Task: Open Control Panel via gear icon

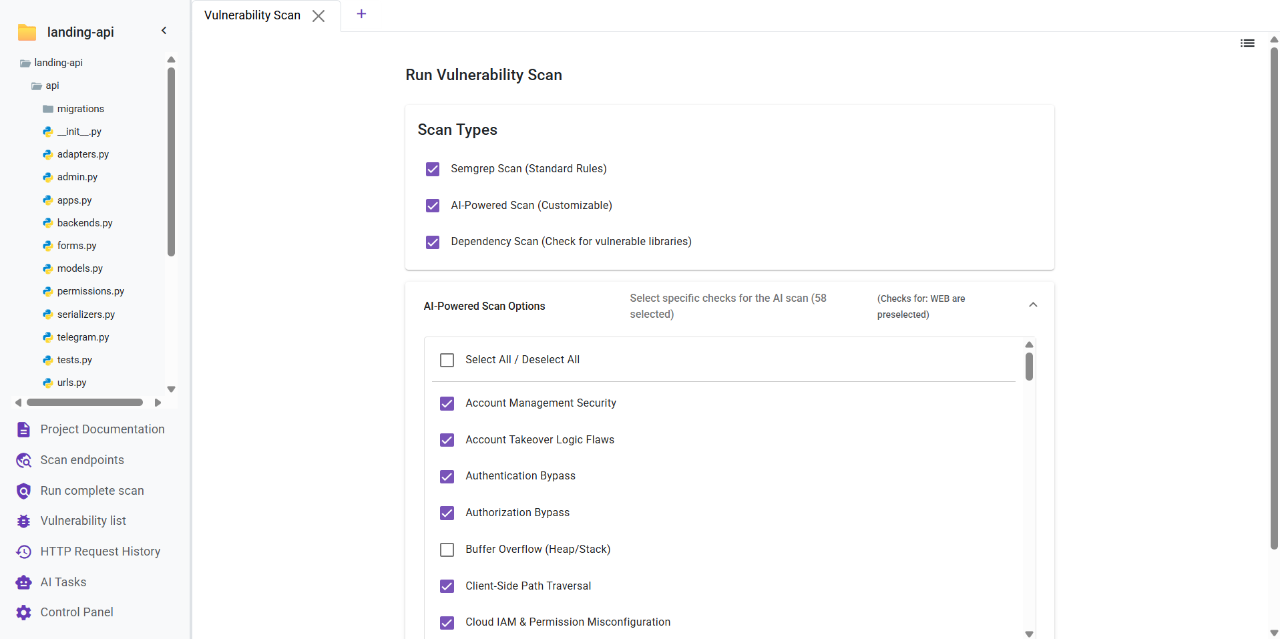Action: [x=23, y=612]
